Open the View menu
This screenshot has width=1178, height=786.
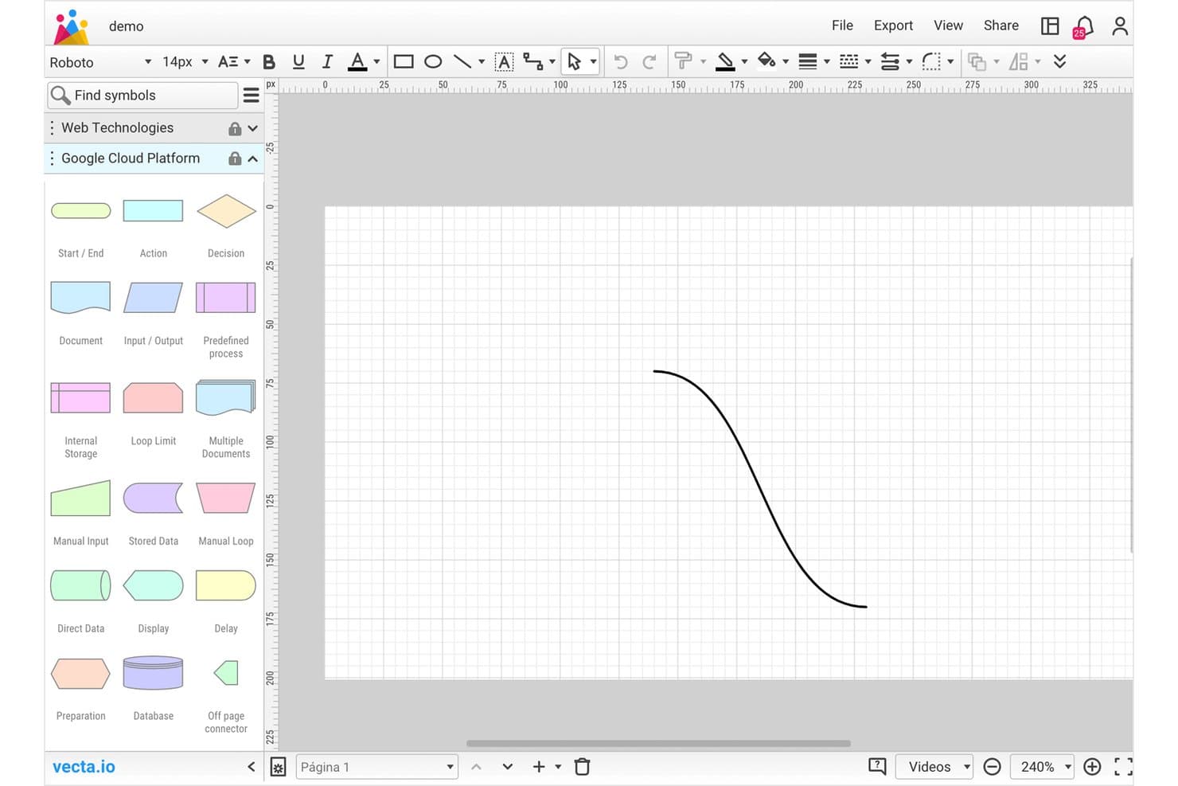(948, 25)
